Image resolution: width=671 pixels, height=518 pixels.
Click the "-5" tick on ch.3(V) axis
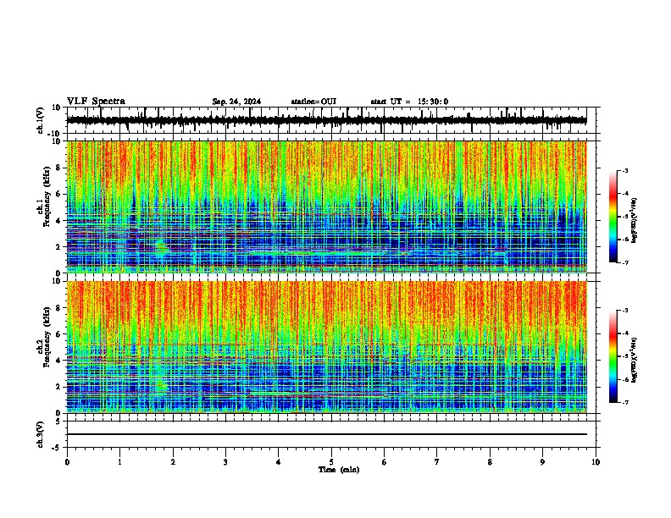[x=56, y=448]
